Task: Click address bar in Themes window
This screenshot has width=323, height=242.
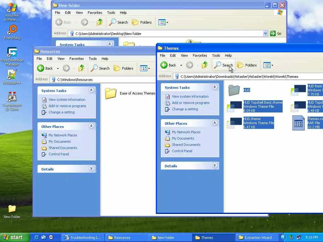Action: (248, 77)
